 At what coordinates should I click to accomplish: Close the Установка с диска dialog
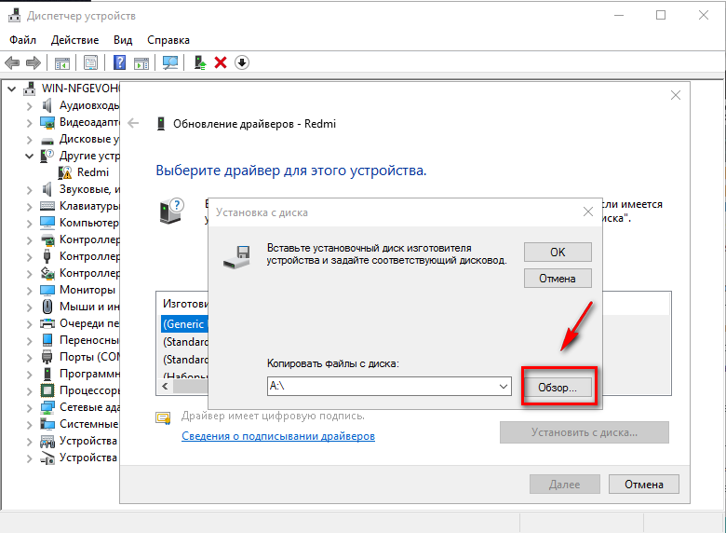pyautogui.click(x=587, y=212)
